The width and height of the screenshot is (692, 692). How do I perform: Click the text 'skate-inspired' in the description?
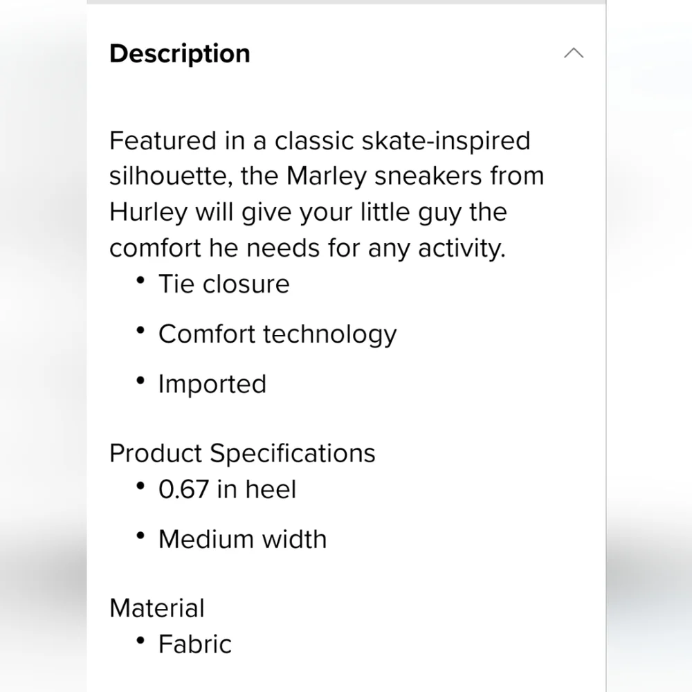pyautogui.click(x=446, y=140)
